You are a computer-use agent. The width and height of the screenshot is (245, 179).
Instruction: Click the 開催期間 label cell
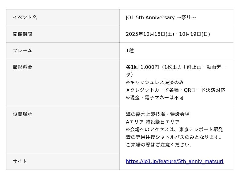pyautogui.click(x=22, y=34)
